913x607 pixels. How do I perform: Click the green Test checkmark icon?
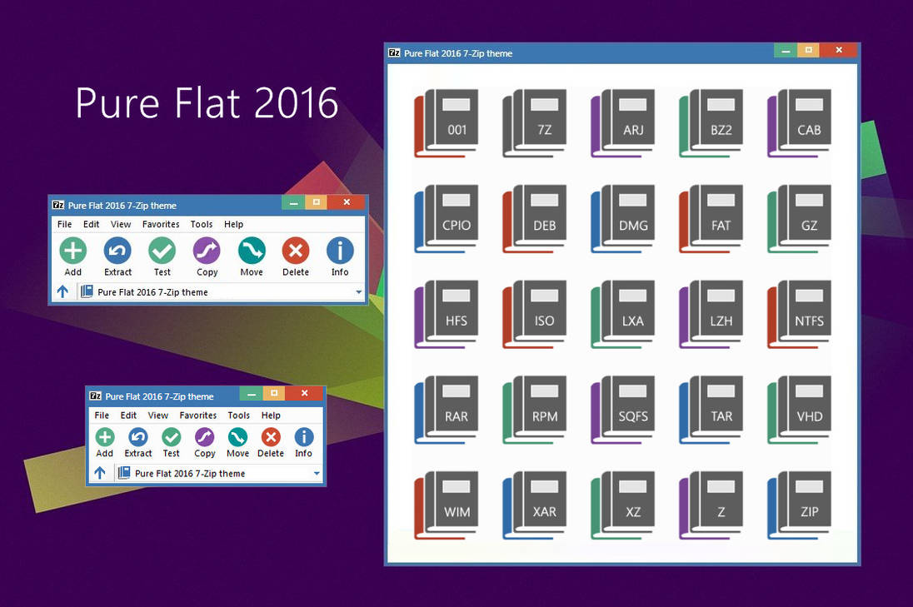click(162, 251)
